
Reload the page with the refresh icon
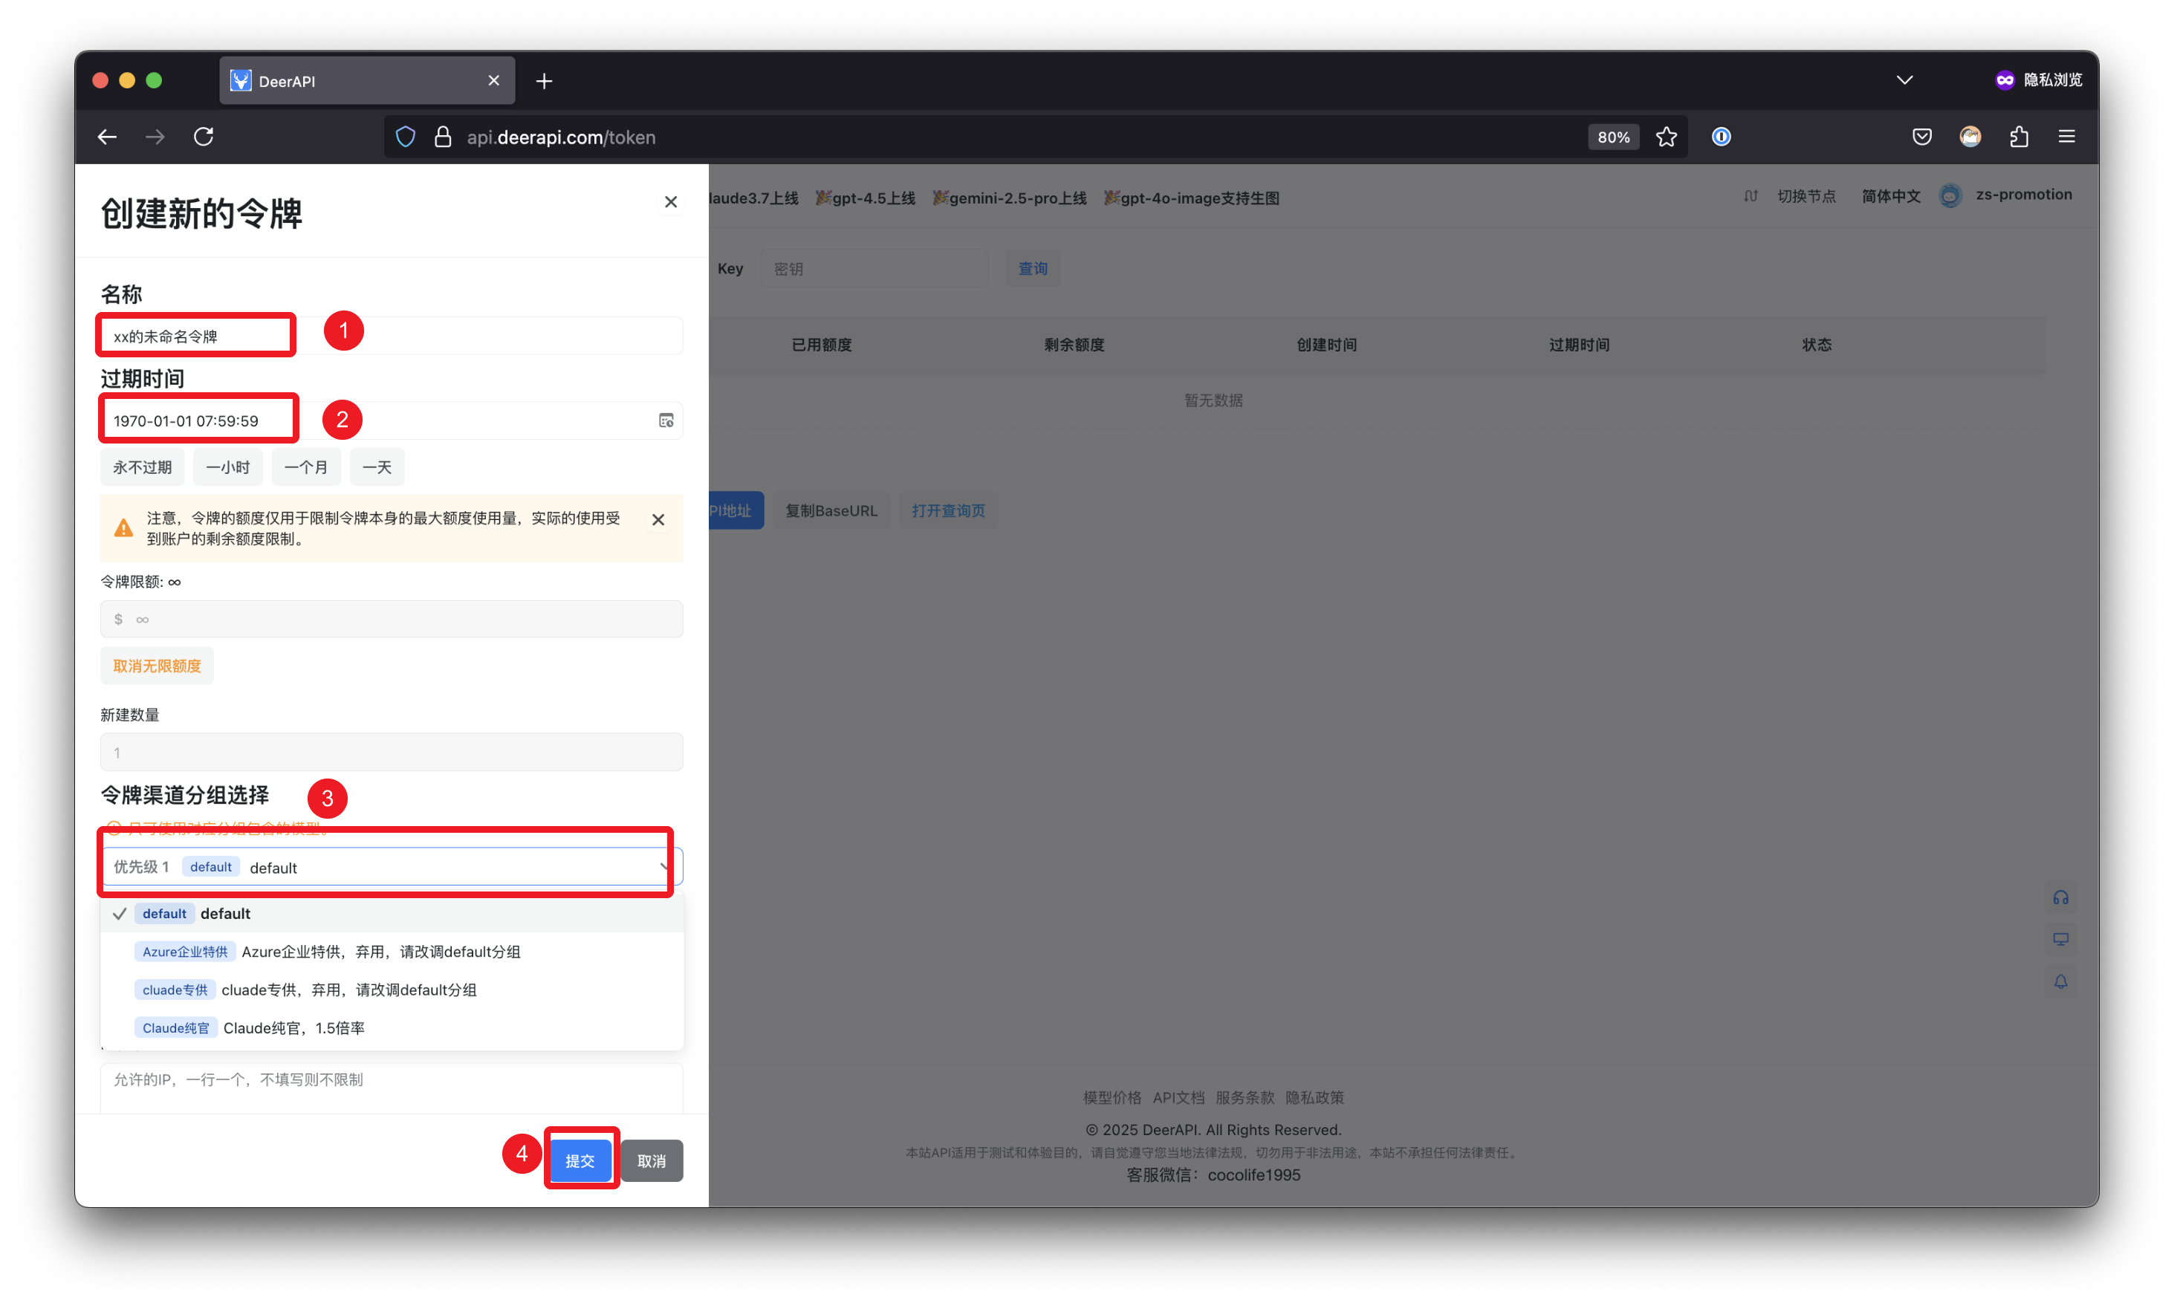point(204,137)
